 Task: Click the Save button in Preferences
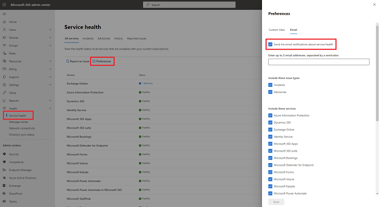pyautogui.click(x=276, y=202)
